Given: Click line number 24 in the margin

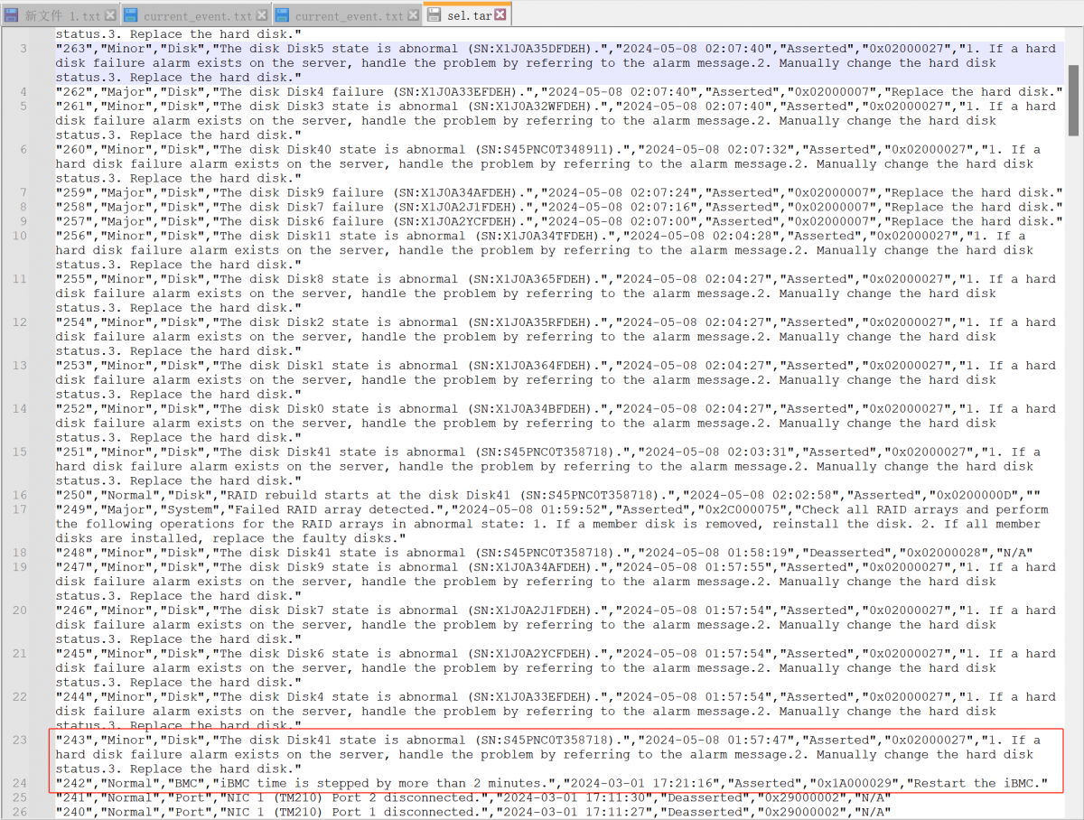Looking at the screenshot, I should click(x=20, y=783).
